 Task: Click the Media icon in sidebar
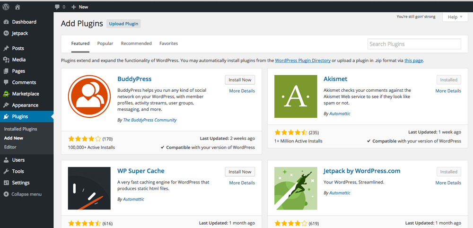tap(6, 60)
